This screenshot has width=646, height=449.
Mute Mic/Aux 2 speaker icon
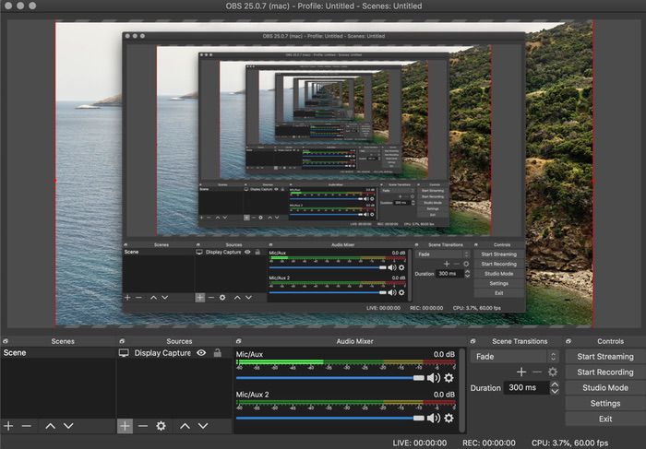point(433,419)
